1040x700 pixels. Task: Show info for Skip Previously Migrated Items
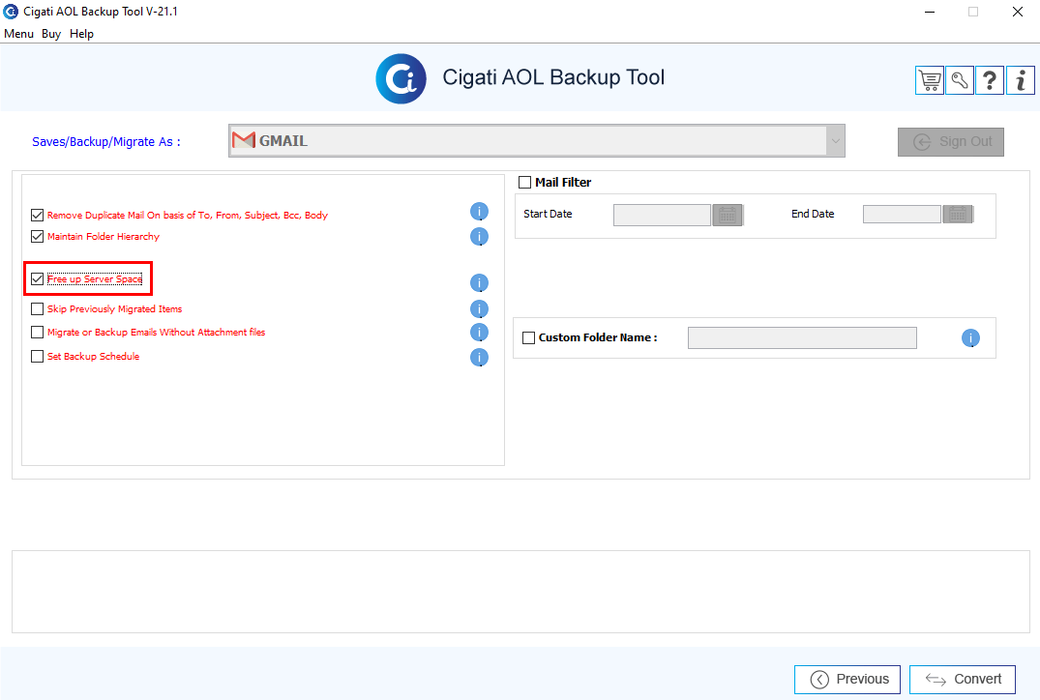[479, 308]
